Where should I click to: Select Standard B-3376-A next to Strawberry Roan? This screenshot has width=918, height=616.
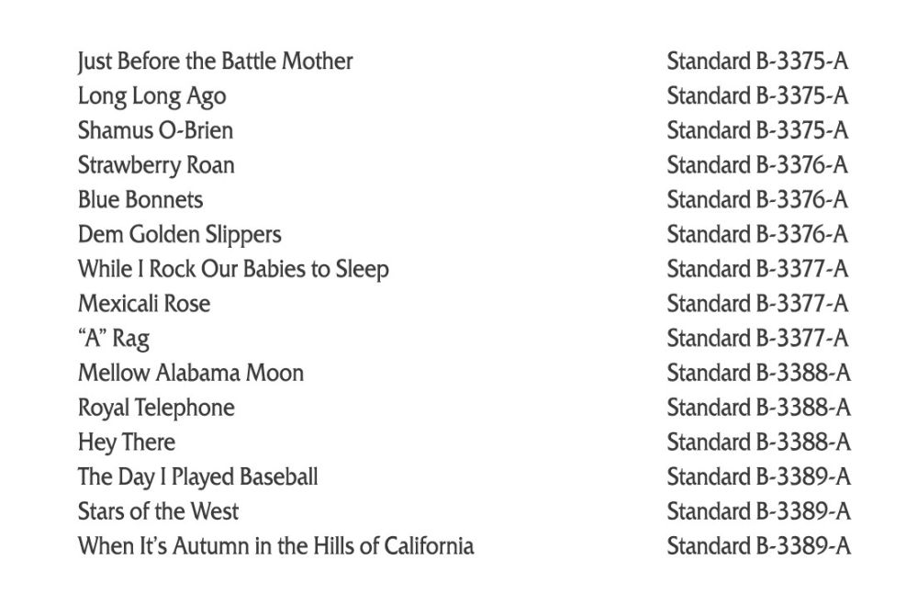(757, 165)
